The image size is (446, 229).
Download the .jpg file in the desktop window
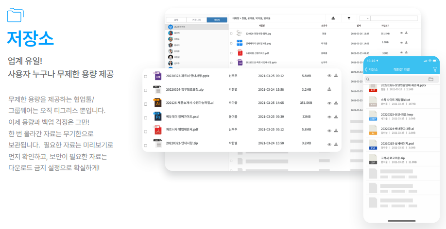(407, 33)
